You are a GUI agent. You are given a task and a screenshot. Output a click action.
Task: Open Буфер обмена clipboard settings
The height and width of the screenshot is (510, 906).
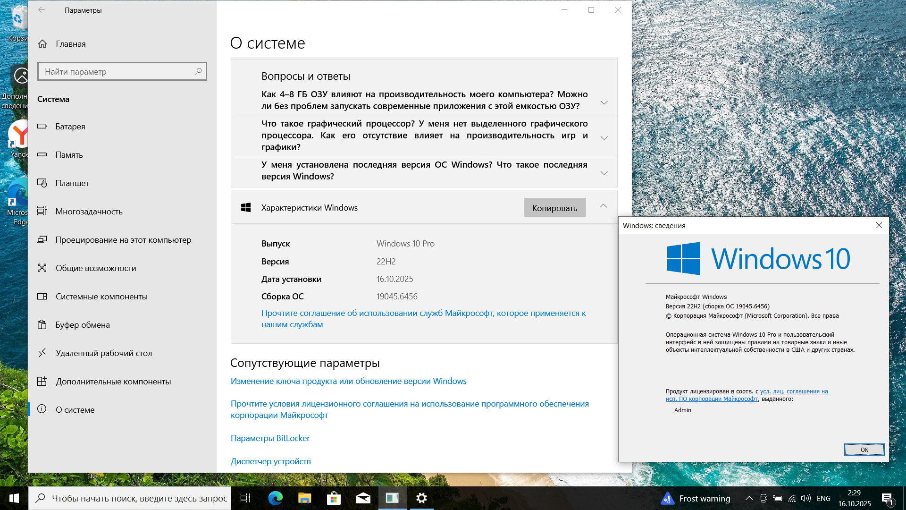pos(83,325)
